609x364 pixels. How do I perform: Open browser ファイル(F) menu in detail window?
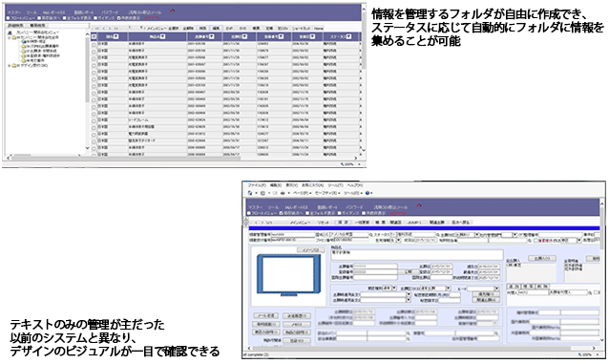tap(257, 185)
